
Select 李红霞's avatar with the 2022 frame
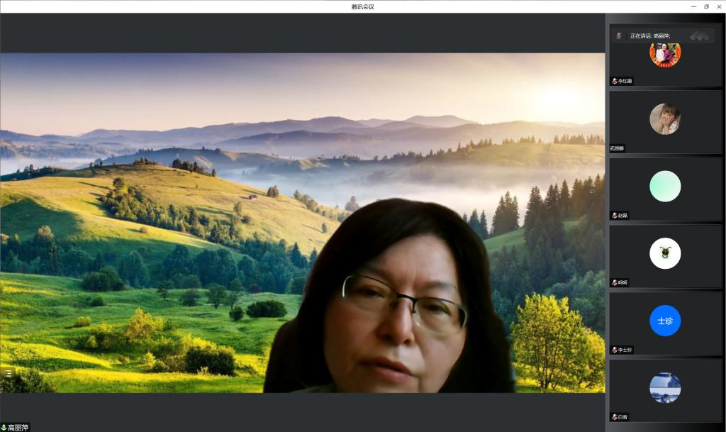point(665,55)
